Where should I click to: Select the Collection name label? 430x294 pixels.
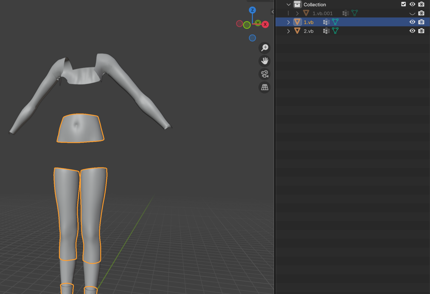315,5
